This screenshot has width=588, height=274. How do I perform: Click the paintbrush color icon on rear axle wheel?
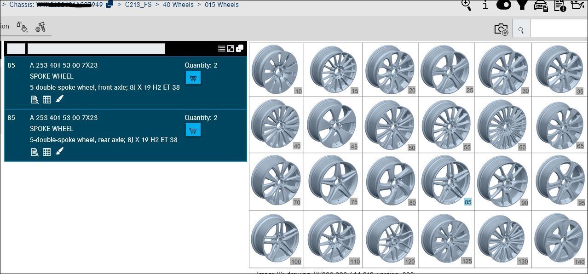59,151
